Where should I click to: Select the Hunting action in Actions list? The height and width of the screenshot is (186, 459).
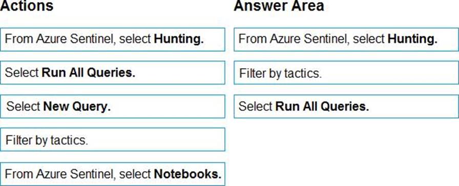[x=112, y=39]
